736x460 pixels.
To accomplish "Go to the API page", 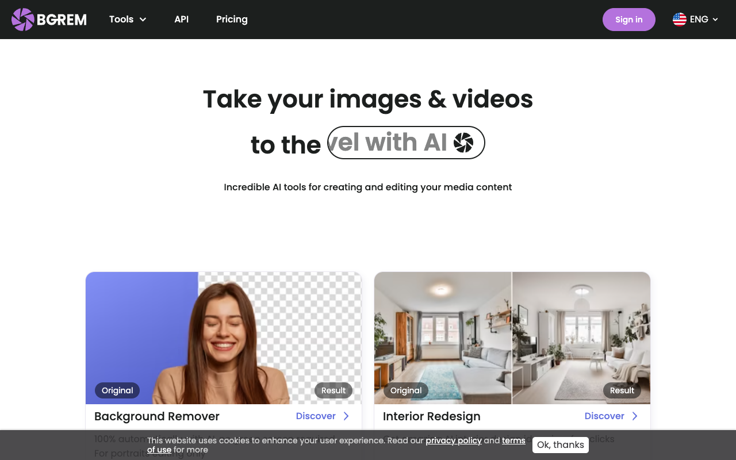I will coord(181,20).
